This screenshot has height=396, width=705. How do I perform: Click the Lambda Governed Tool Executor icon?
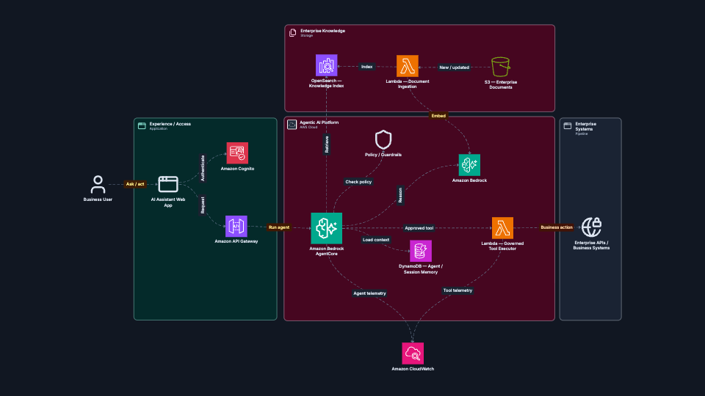(502, 228)
